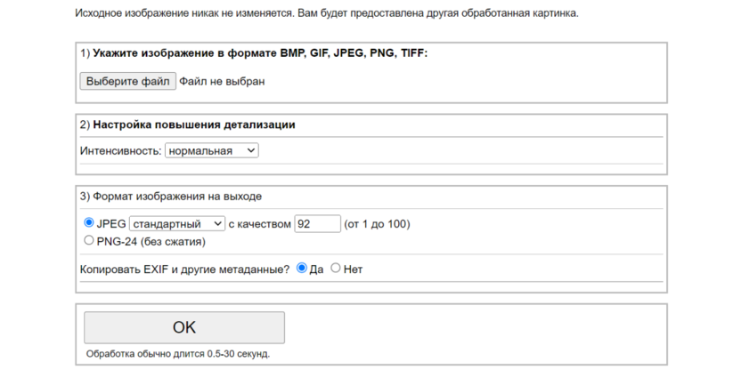Viewport: 741px width, 370px height.
Task: Click the chevron arrow of the intensity combo box
Action: click(x=250, y=151)
